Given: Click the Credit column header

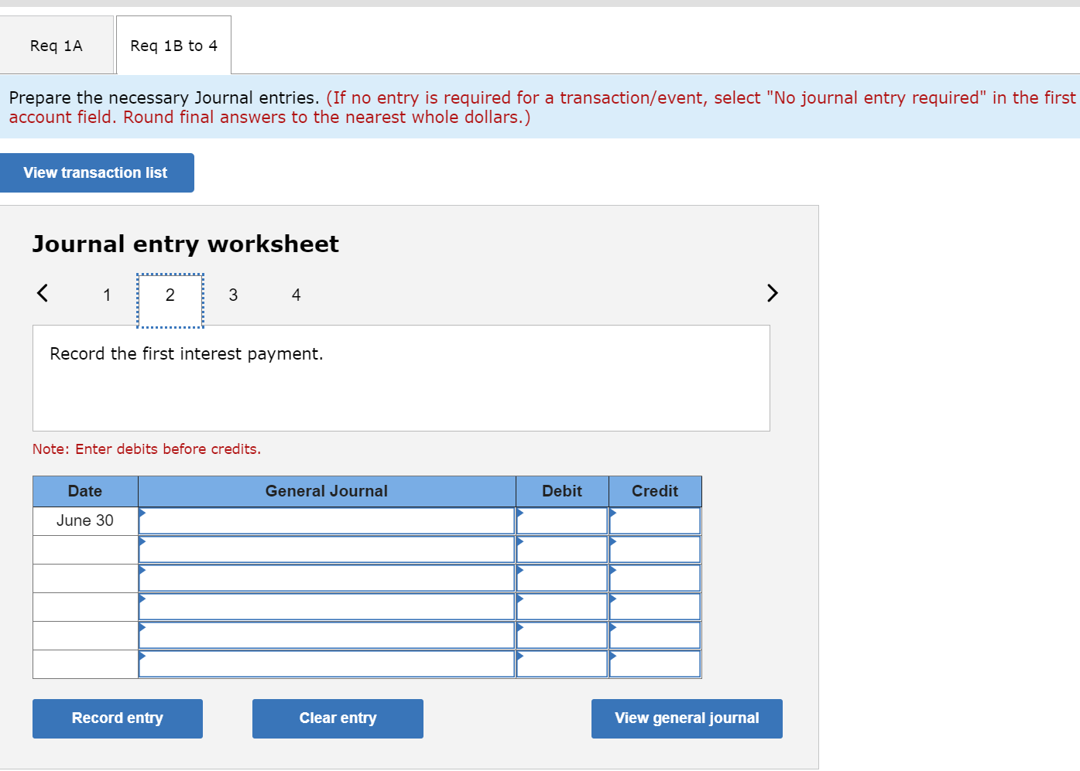Looking at the screenshot, I should (x=655, y=491).
